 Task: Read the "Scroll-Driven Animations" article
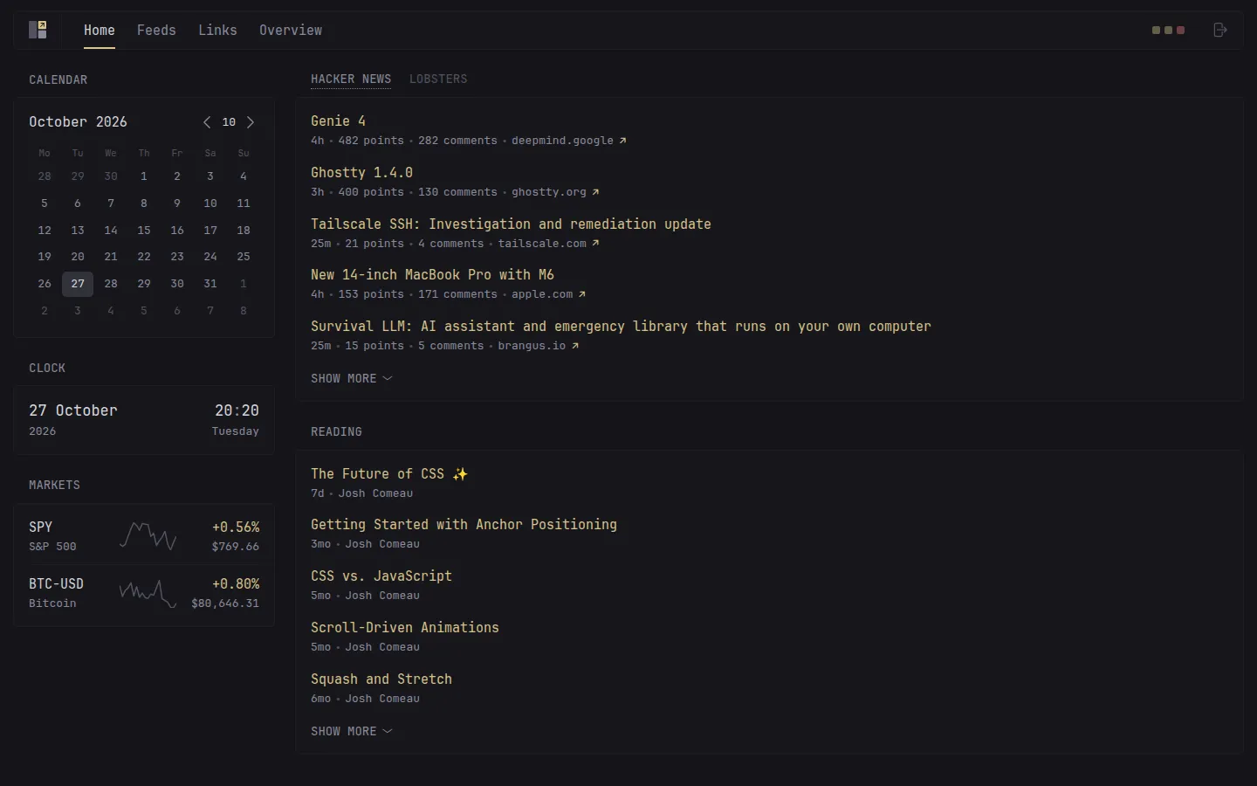point(405,628)
